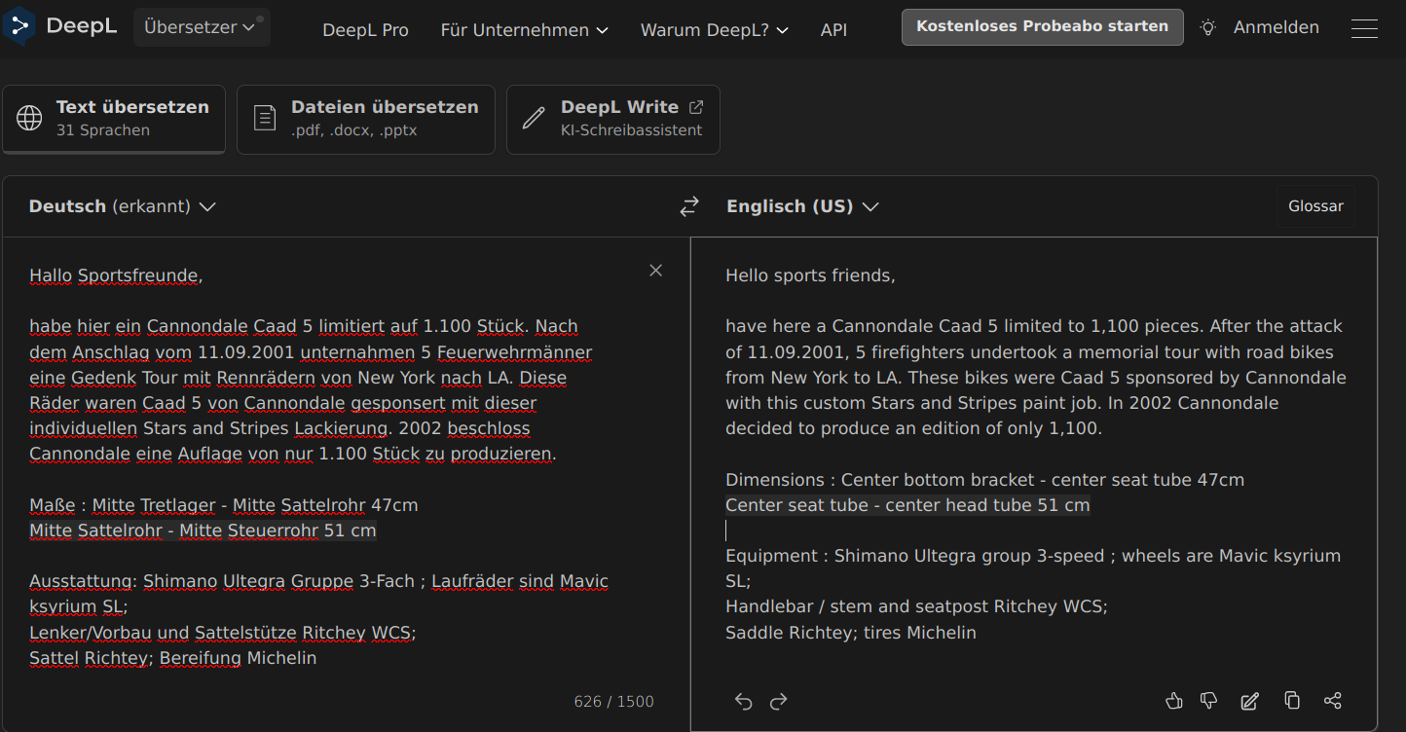The width and height of the screenshot is (1406, 732).
Task: Click the DeepL logo
Action: [60, 26]
